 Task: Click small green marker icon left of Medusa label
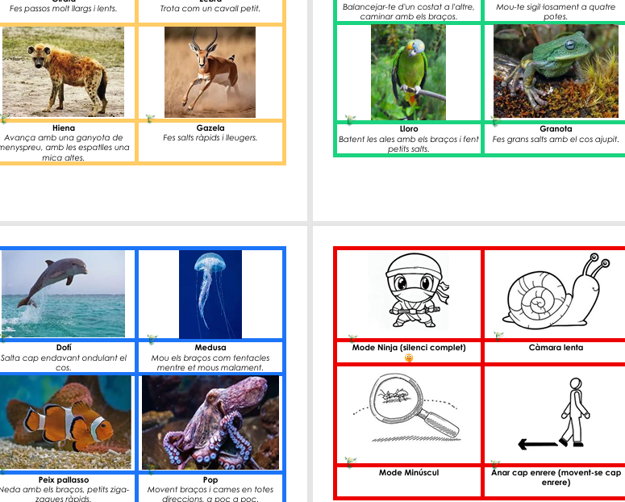152,340
